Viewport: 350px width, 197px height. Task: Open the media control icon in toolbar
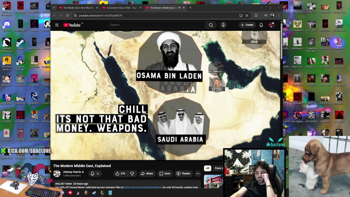(266, 16)
